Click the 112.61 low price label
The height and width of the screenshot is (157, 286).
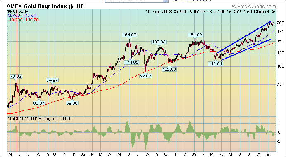(x=216, y=63)
